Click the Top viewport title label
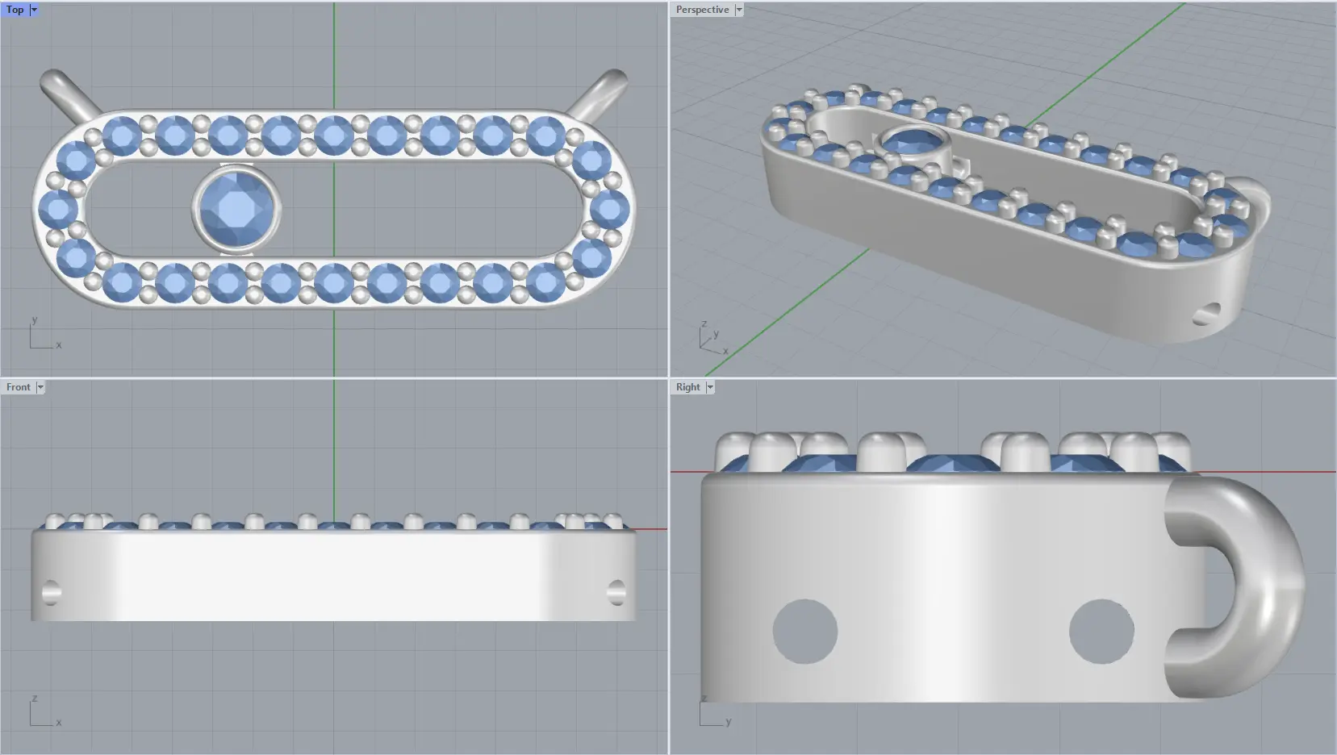This screenshot has width=1337, height=755. pyautogui.click(x=15, y=10)
